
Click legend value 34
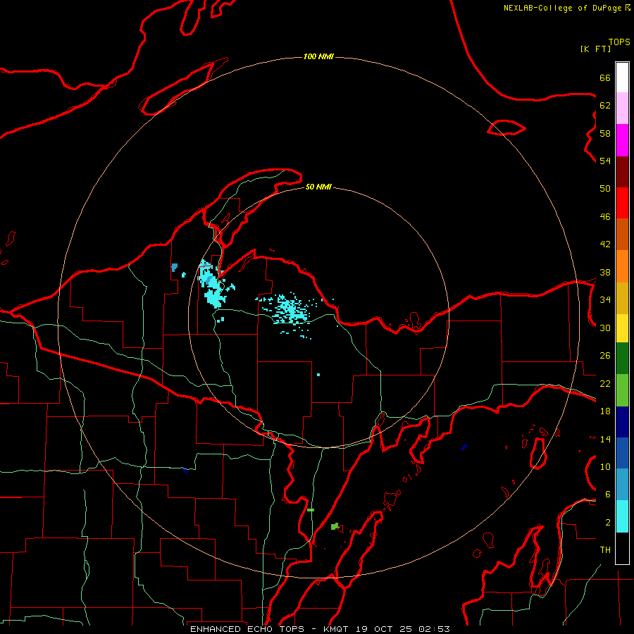point(605,300)
